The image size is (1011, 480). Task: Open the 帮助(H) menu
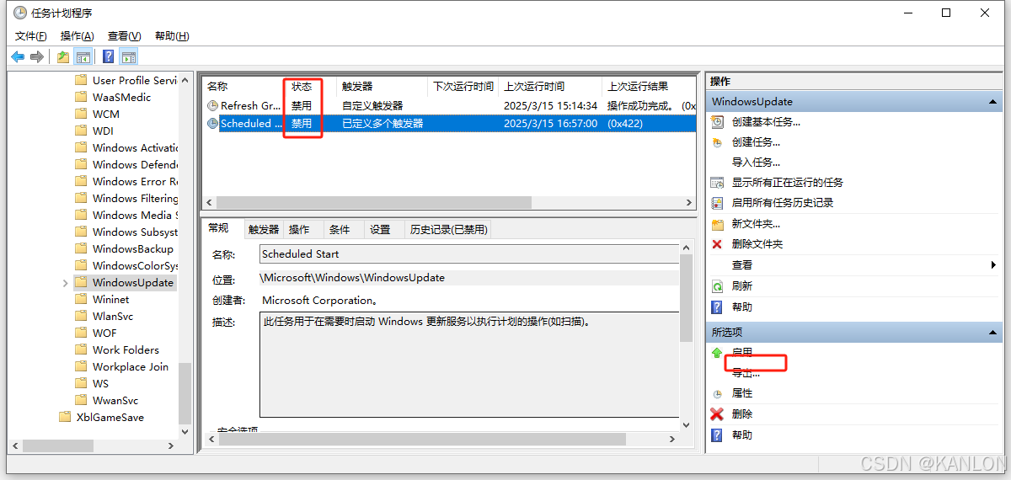pyautogui.click(x=172, y=35)
